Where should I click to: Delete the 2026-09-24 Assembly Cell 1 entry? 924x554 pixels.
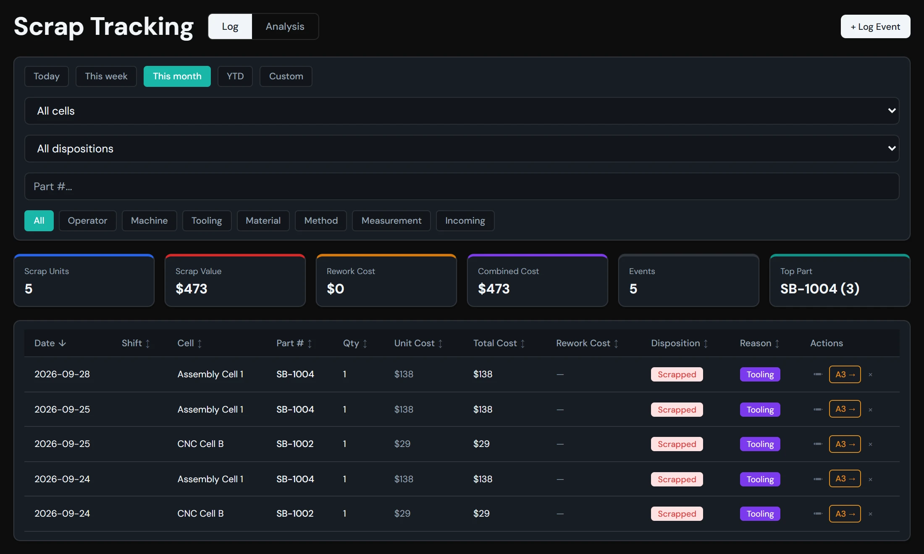870,480
